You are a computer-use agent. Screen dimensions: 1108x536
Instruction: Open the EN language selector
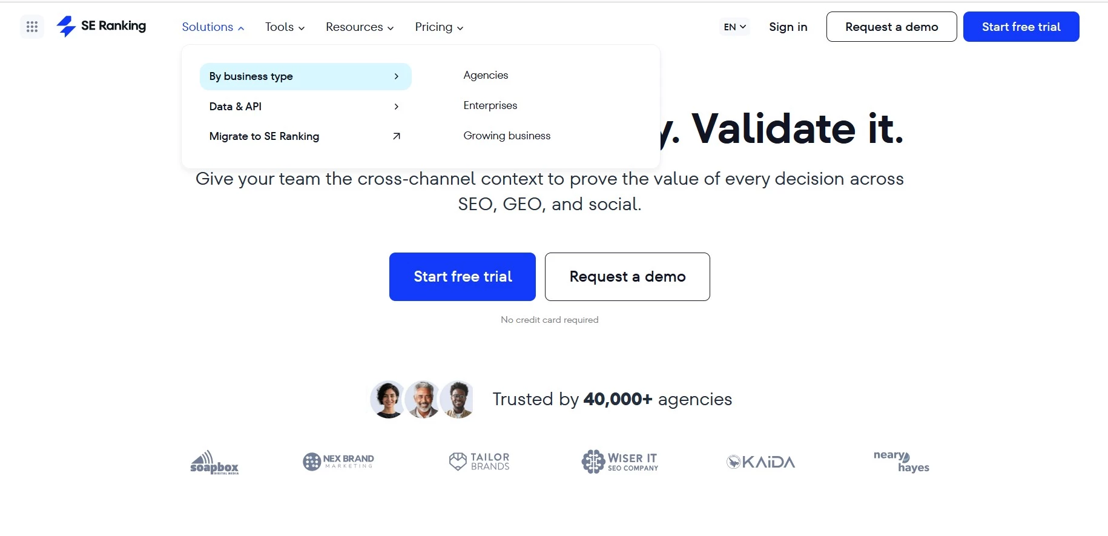(x=734, y=27)
